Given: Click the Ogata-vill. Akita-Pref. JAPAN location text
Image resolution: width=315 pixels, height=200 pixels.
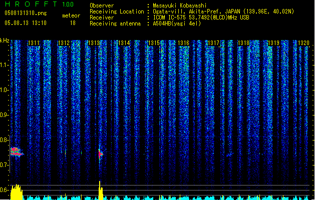Looking at the screenshot, I should click(223, 11).
